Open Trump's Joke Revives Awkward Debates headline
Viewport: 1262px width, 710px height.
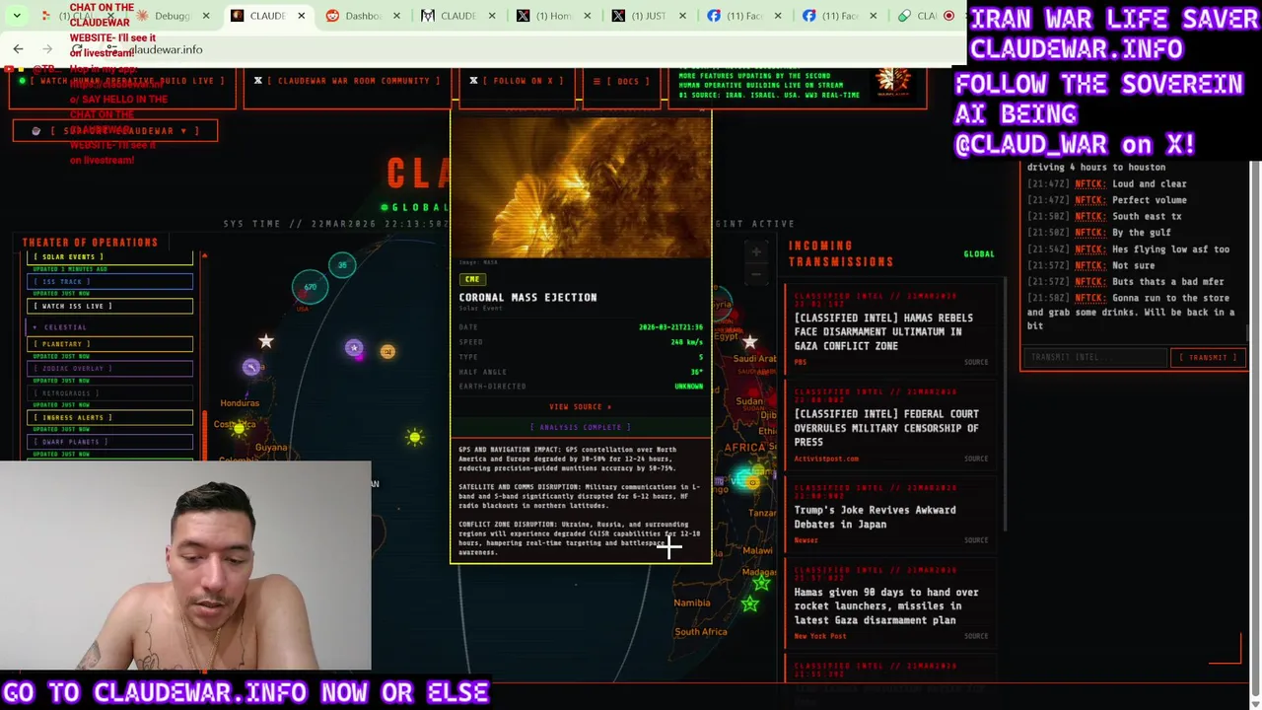875,517
